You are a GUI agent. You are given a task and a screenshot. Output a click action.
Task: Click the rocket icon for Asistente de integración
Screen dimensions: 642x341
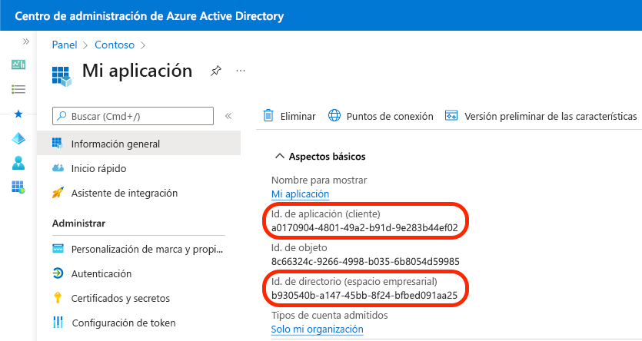pos(58,193)
